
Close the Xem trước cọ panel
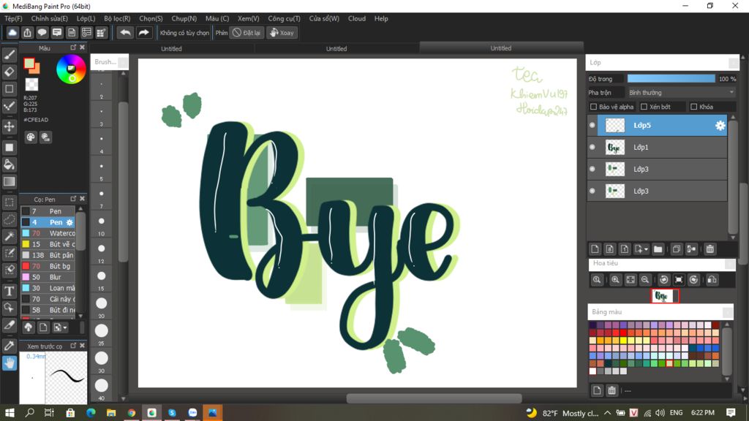tap(82, 346)
